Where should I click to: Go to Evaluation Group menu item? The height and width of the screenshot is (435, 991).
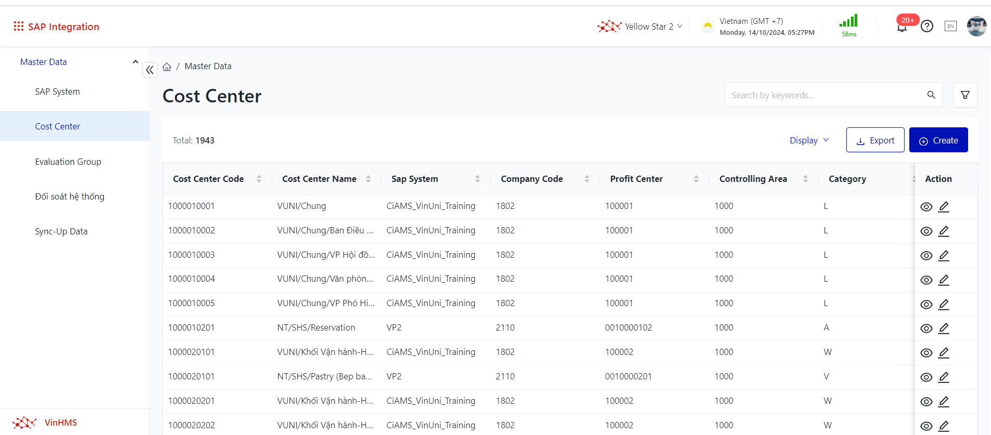click(x=68, y=162)
